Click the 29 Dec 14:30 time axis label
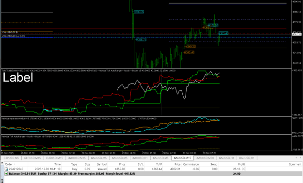The height and width of the screenshot is (183, 303). (128, 153)
